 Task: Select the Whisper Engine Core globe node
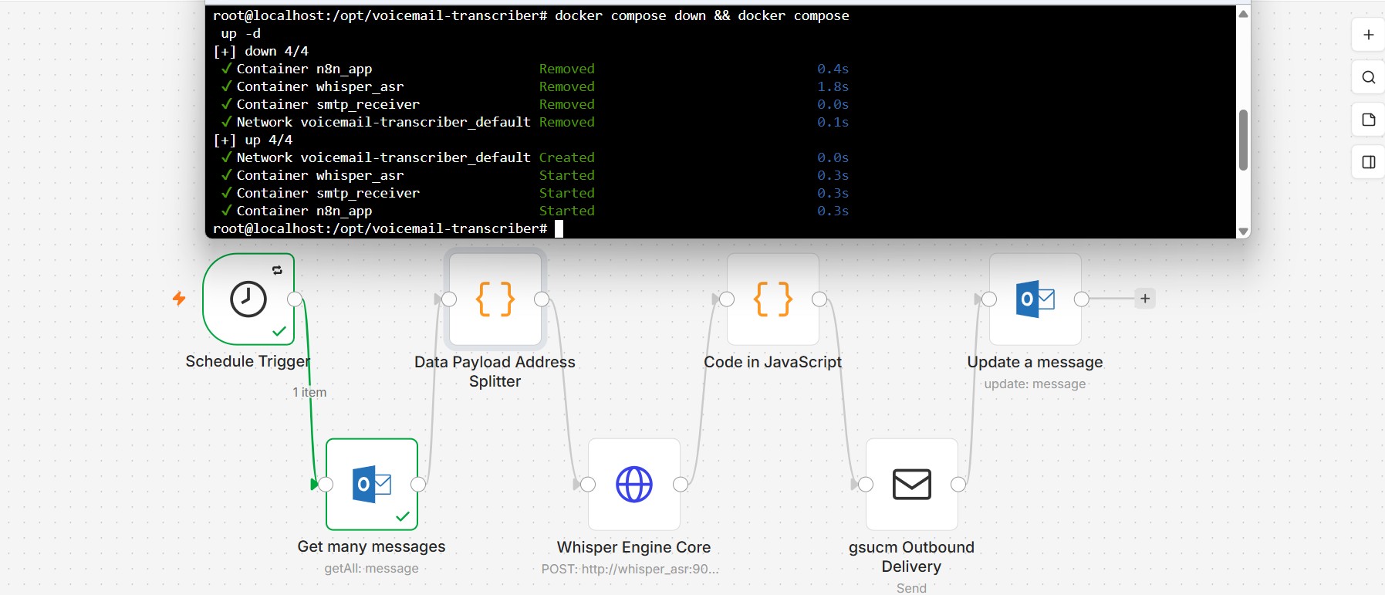point(634,484)
